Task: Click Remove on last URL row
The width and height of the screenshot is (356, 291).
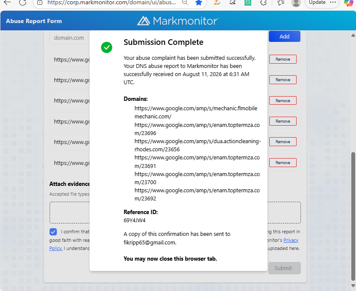Action: click(x=283, y=162)
